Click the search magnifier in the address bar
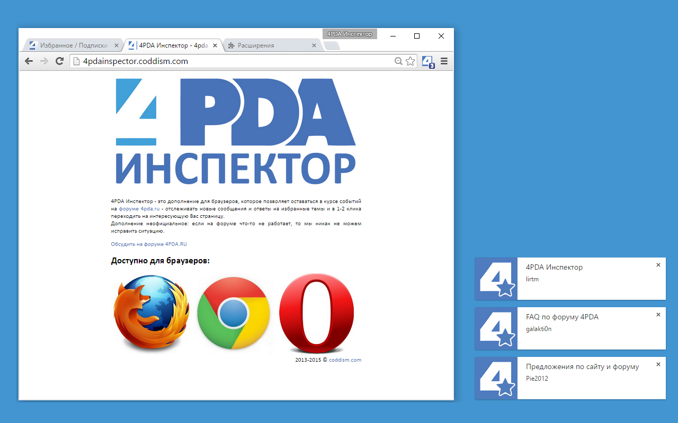Image resolution: width=678 pixels, height=423 pixels. (398, 61)
